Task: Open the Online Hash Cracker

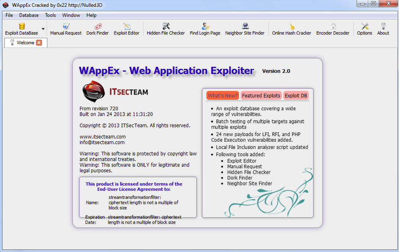Action: 291,29
